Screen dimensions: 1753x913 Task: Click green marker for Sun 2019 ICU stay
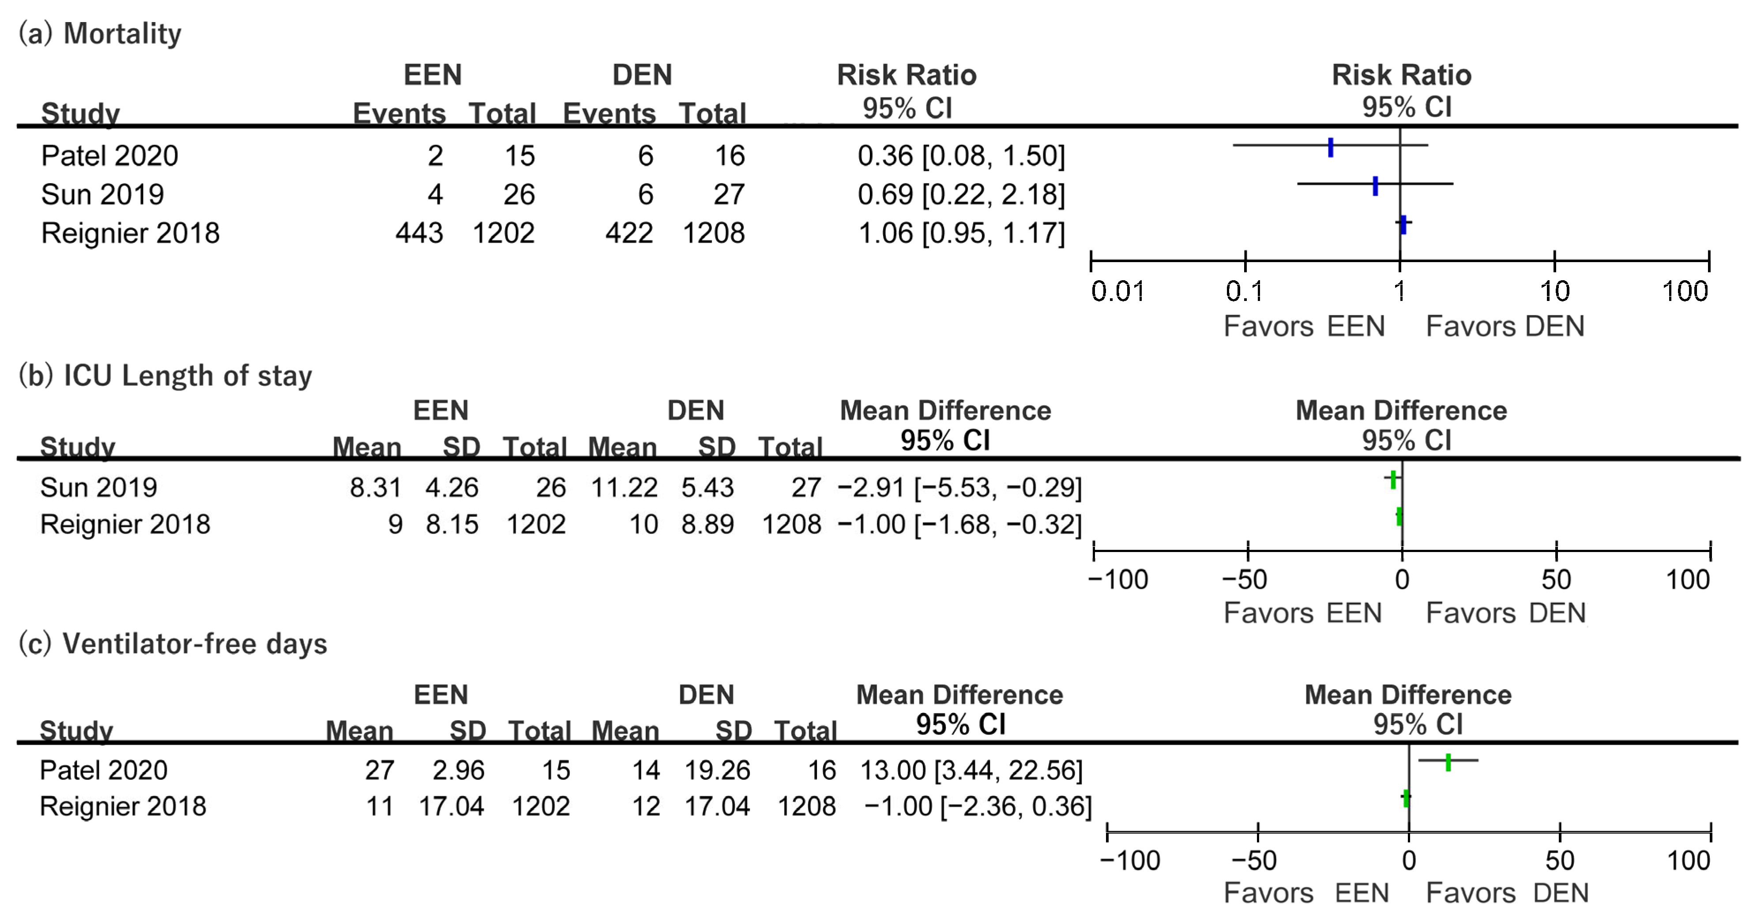(x=1393, y=480)
